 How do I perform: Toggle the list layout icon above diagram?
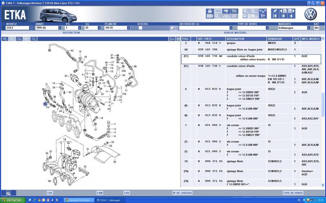coord(172,39)
